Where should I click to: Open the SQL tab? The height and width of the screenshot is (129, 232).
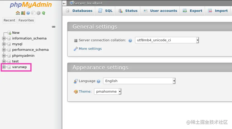pyautogui.click(x=105, y=11)
